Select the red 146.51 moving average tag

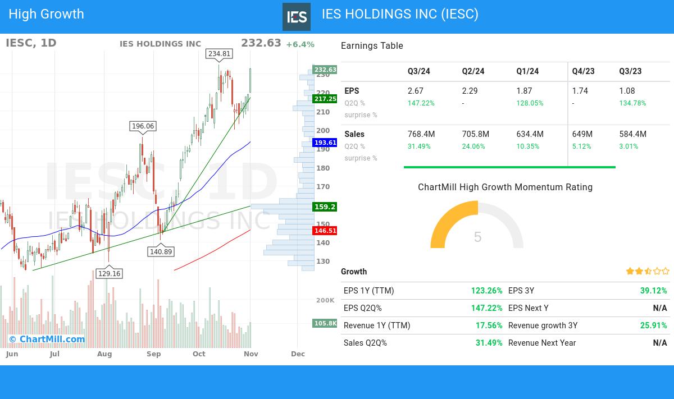[325, 231]
